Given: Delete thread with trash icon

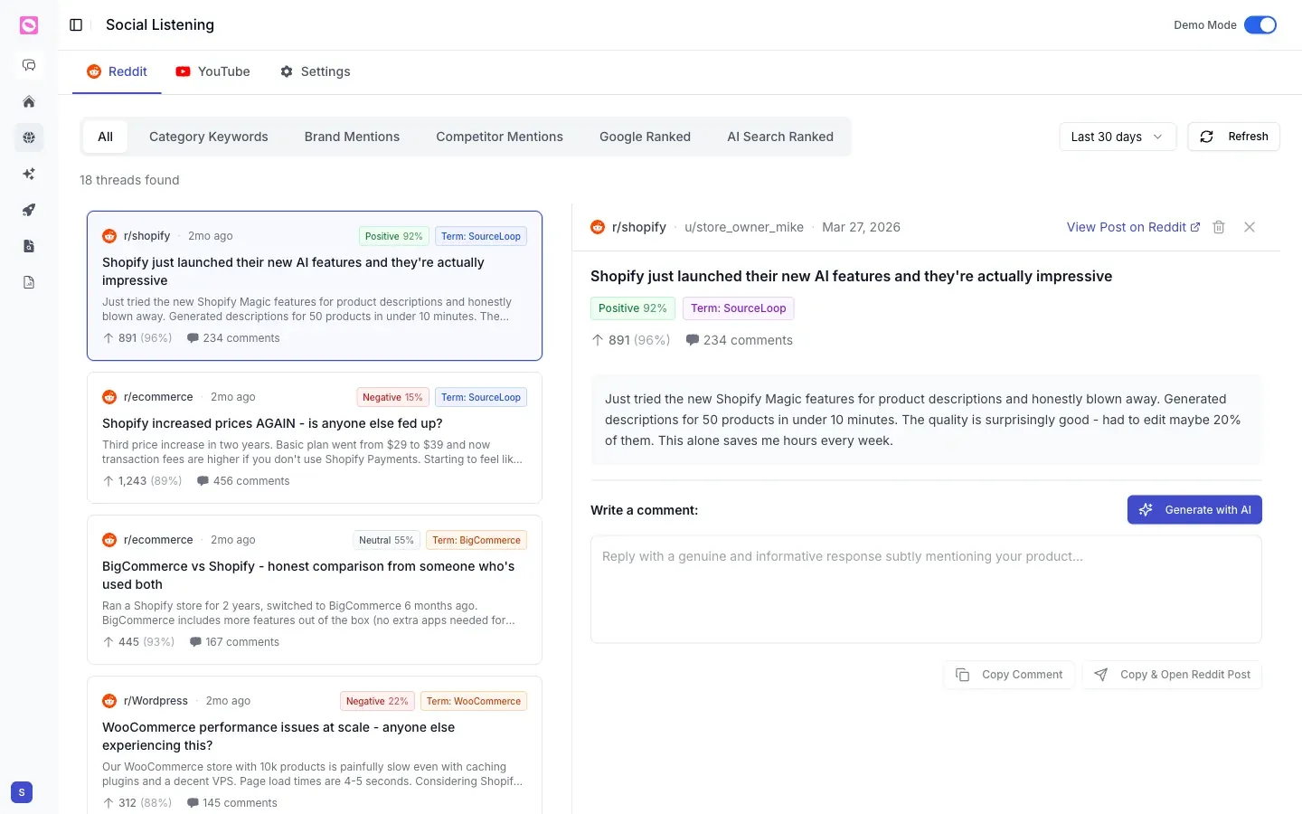Looking at the screenshot, I should point(1219,227).
